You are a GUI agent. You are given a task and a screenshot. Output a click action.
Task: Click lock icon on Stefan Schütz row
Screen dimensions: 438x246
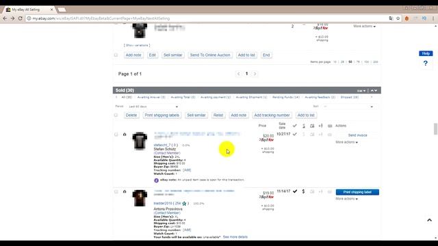[x=125, y=135]
